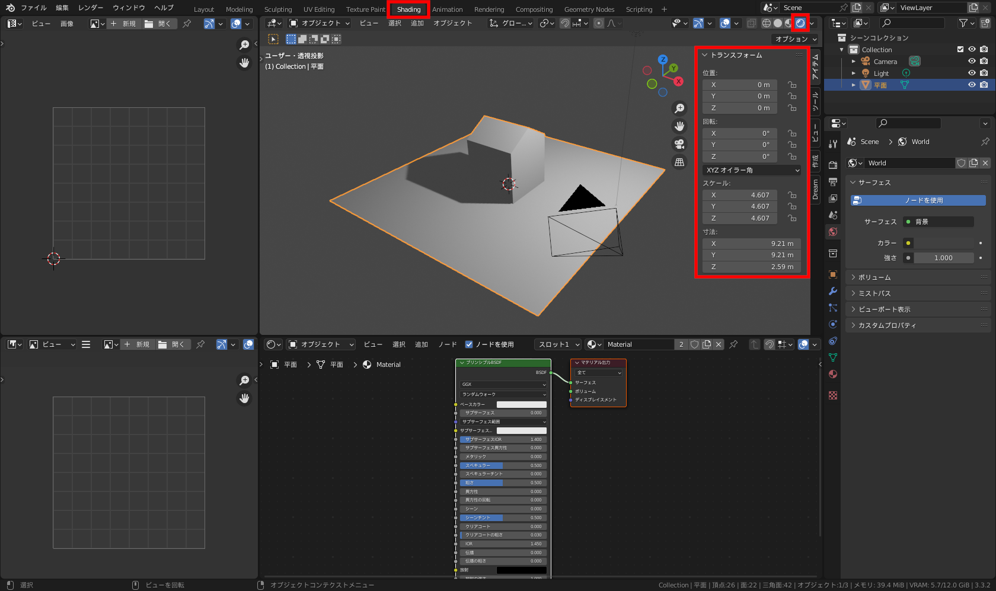996x591 pixels.
Task: Collapse the プリンシプルBSDF node header
Action: [462, 362]
